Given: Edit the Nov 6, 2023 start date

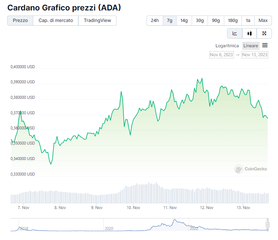Looking at the screenshot, I should pos(221,55).
